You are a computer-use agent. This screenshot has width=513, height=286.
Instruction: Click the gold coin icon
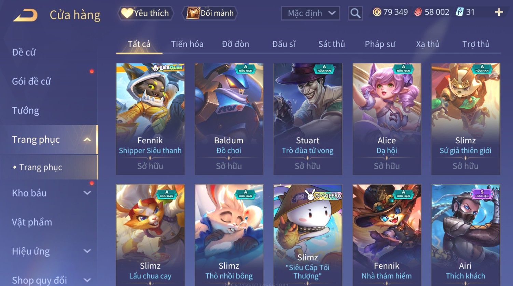(377, 12)
